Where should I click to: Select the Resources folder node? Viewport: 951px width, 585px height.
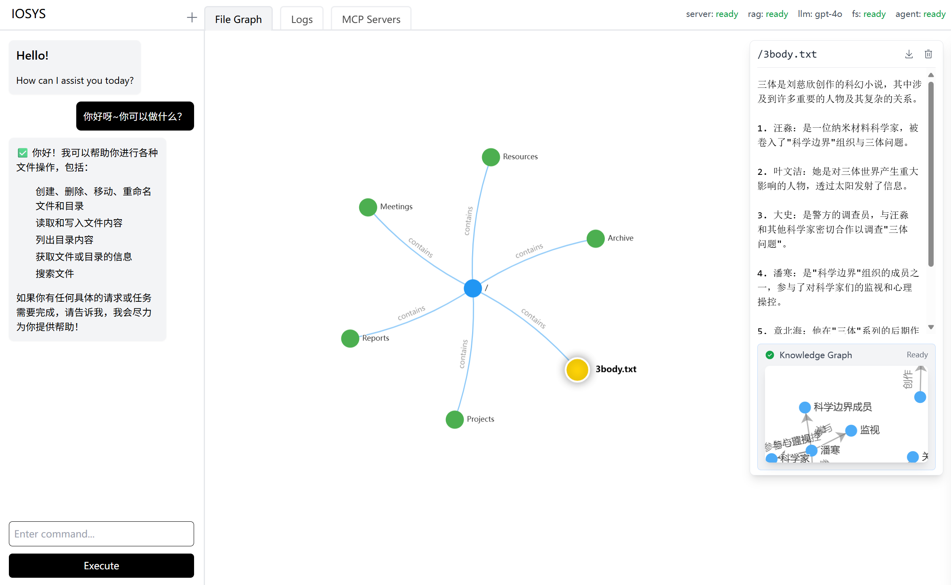coord(491,157)
